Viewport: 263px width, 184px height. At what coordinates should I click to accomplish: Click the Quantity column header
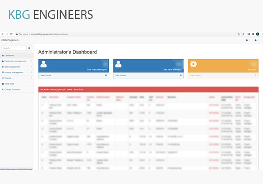tap(133, 97)
